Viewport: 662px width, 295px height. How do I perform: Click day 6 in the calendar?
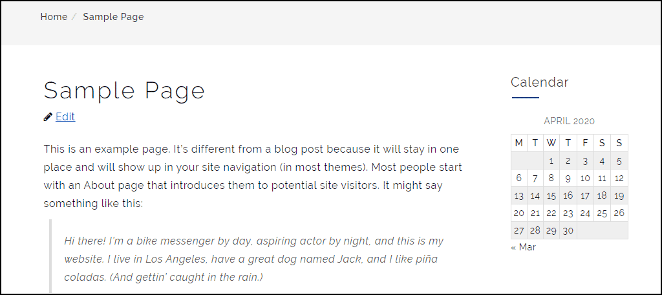coord(519,179)
